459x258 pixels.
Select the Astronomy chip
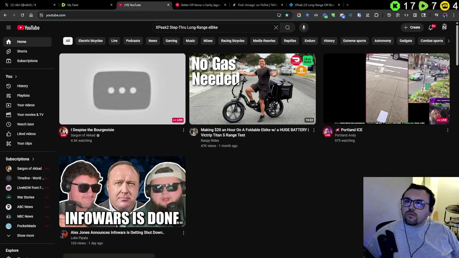[x=383, y=41]
